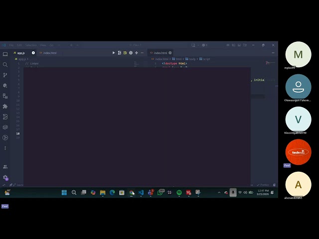Show the hidden menus via title bar ellipsis
319x239 pixels.
(x=59, y=45)
